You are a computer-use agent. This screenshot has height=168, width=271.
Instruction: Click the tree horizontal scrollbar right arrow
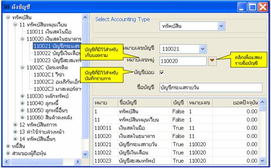78,162
